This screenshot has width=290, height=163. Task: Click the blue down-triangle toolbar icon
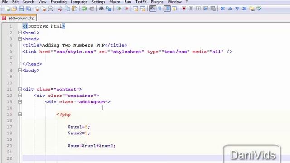coord(237,9)
